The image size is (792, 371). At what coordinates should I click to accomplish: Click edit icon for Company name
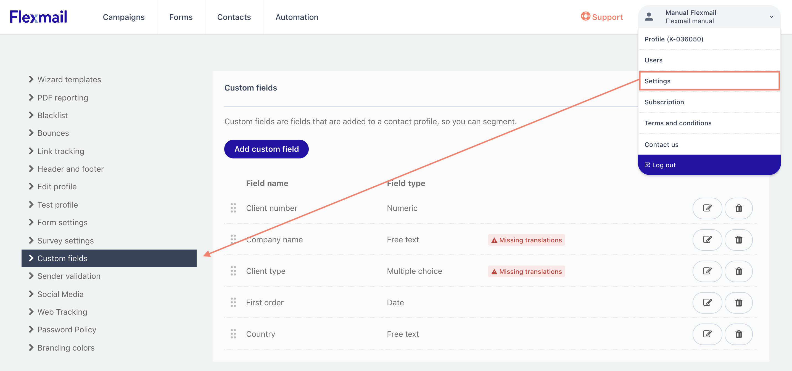pos(707,239)
